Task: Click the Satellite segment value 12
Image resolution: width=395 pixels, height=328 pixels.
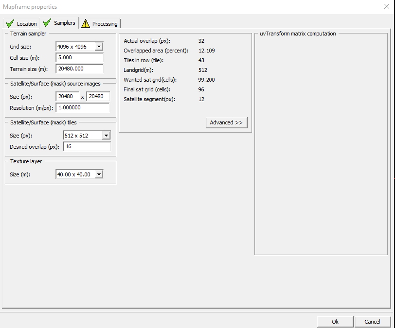Action: [201, 99]
